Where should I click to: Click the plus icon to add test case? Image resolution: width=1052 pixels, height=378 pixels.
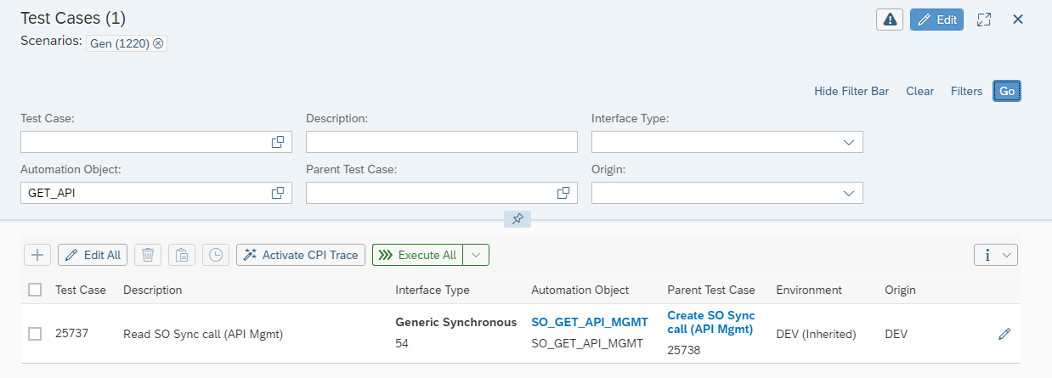pos(37,255)
